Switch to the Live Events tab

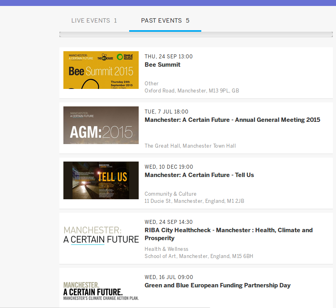coord(94,21)
